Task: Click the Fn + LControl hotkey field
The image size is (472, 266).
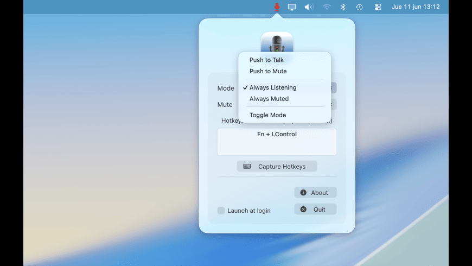Action: (277, 142)
